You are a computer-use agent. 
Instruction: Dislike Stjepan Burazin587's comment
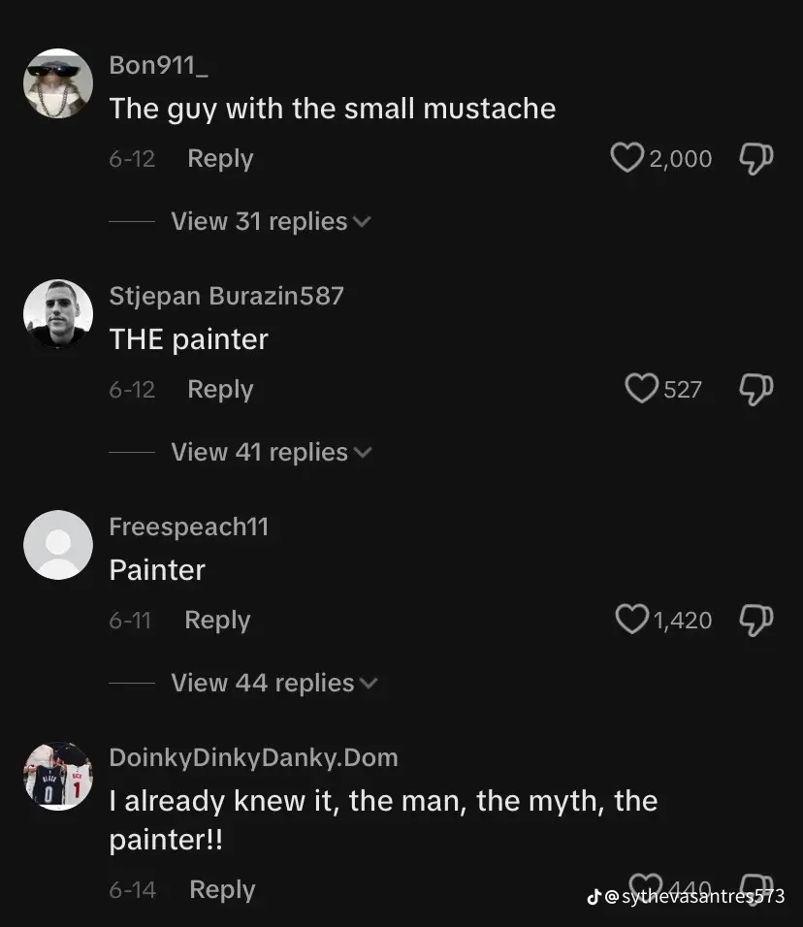tap(755, 389)
